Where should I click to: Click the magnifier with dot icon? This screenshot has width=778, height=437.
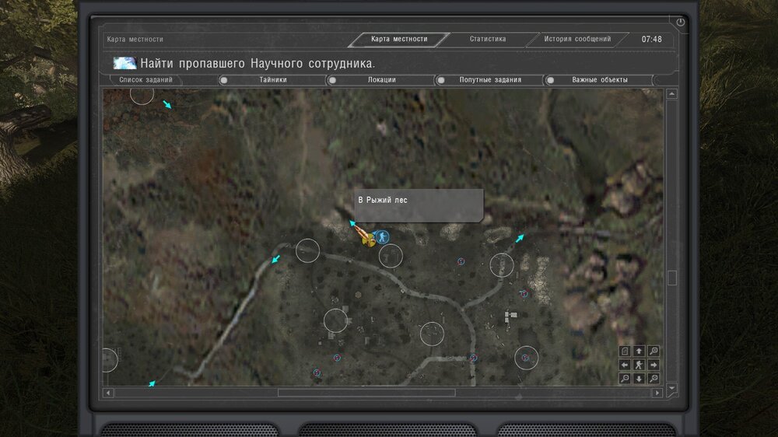tap(654, 351)
